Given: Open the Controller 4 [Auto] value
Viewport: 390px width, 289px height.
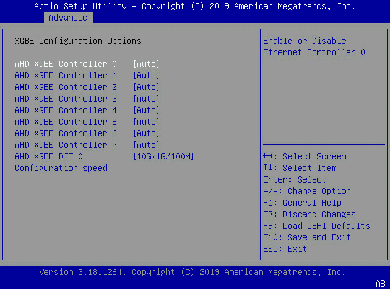Looking at the screenshot, I should point(146,110).
